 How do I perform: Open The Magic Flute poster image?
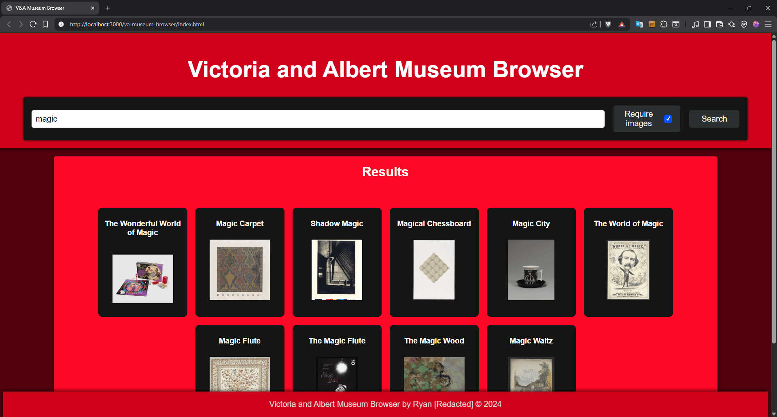coord(337,374)
